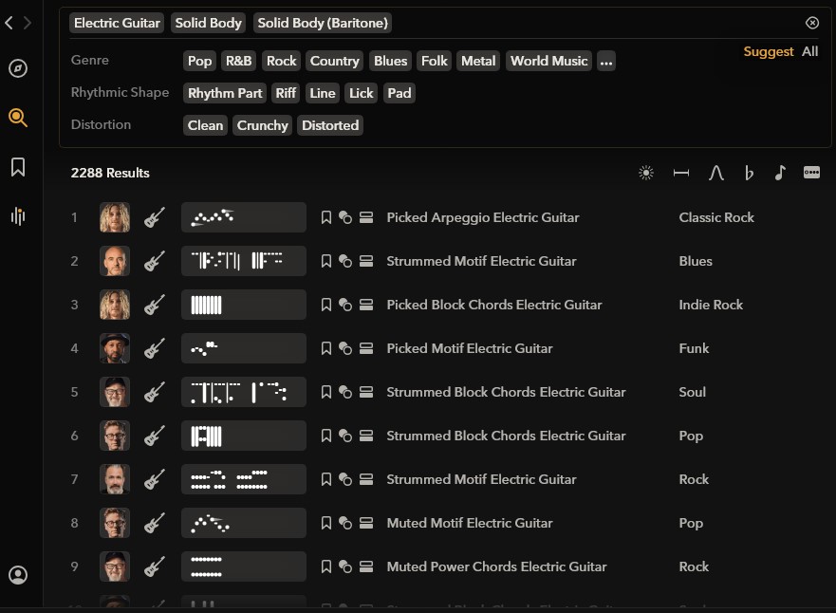Expand more genres with the ellipsis chip
The width and height of the screenshot is (836, 613).
(606, 61)
